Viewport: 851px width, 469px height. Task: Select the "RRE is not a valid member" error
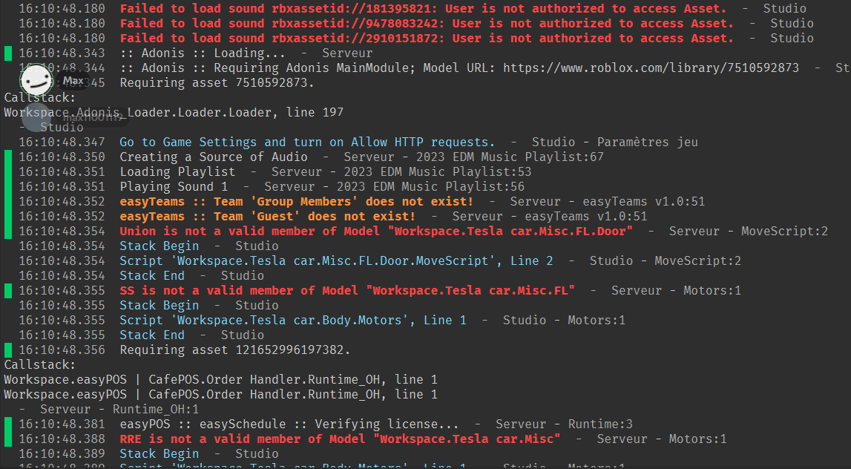click(x=340, y=439)
